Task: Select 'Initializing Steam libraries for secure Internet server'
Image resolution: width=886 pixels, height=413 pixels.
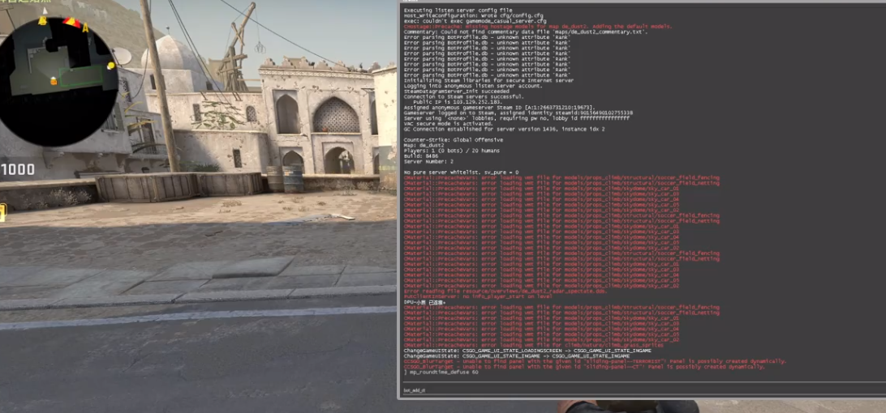Action: pos(488,81)
